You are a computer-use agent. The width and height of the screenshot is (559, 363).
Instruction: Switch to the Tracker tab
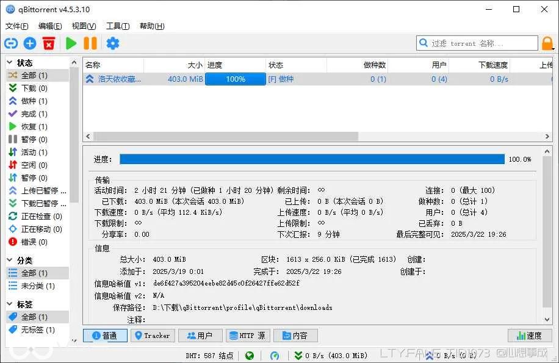[x=153, y=336]
